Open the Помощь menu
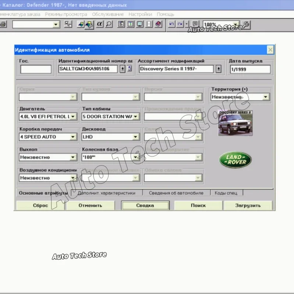Viewport: 294px width, 294px height. (166, 14)
